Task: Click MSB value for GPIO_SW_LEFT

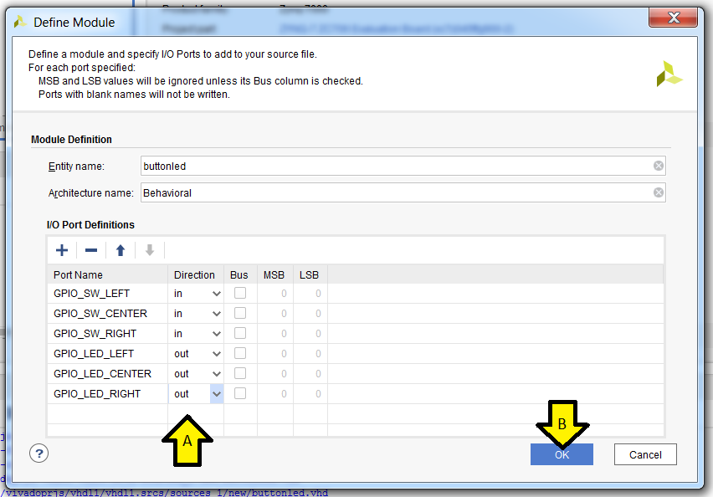Action: click(275, 294)
